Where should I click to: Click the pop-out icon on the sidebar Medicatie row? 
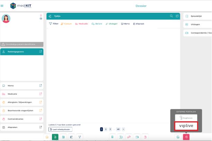click(41, 94)
